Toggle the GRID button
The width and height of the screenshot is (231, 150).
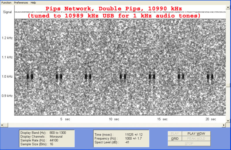[175, 139]
